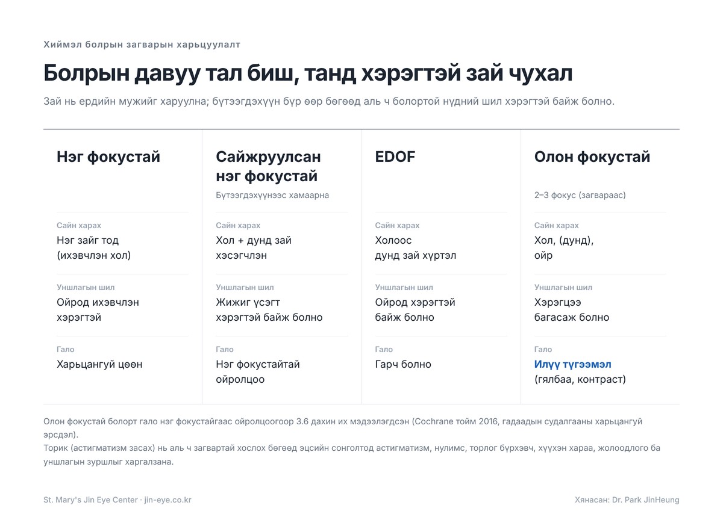Click "Гало" label in Сайжруулсан column
723x523 pixels.
225,349
